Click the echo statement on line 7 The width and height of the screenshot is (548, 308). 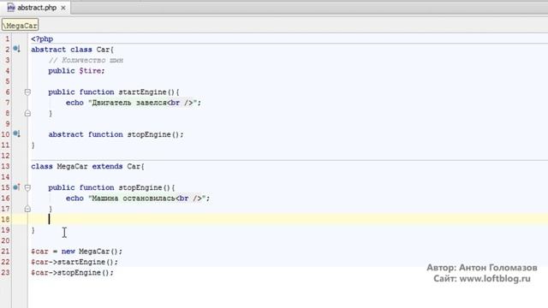point(134,103)
